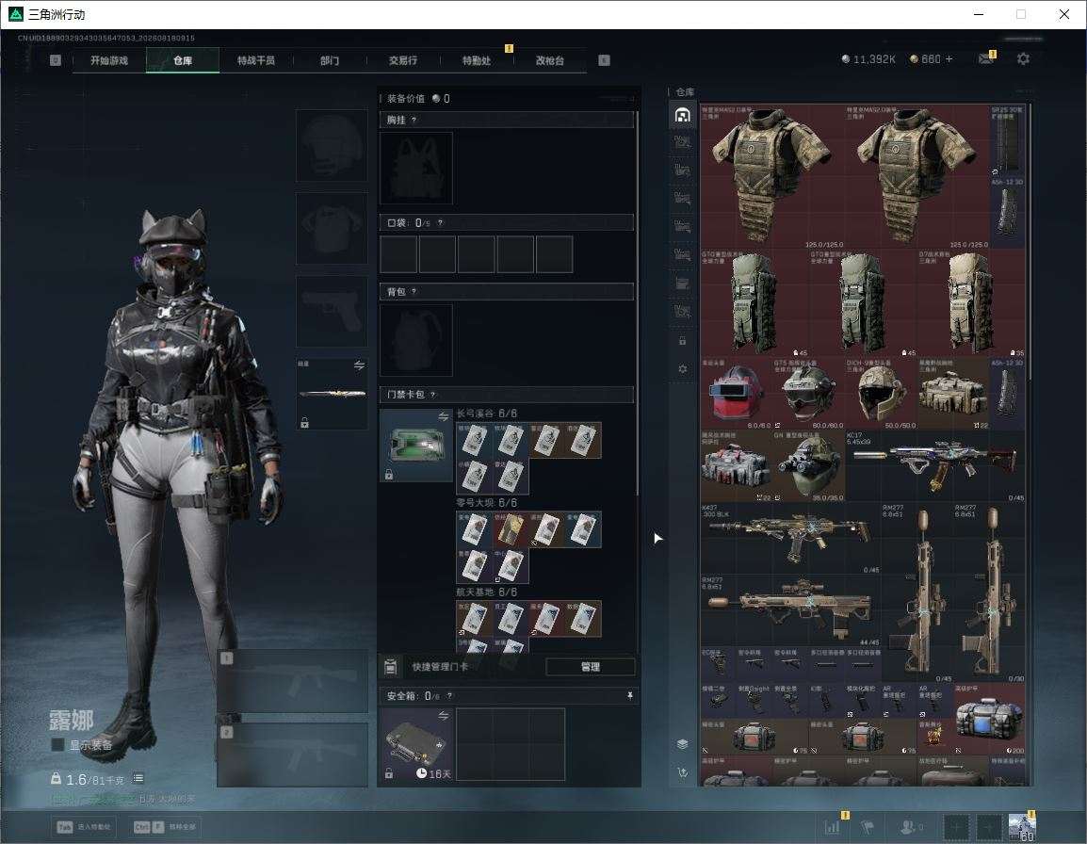Select the GN night-vision helmet
This screenshot has width=1087, height=844.
pyautogui.click(x=808, y=466)
